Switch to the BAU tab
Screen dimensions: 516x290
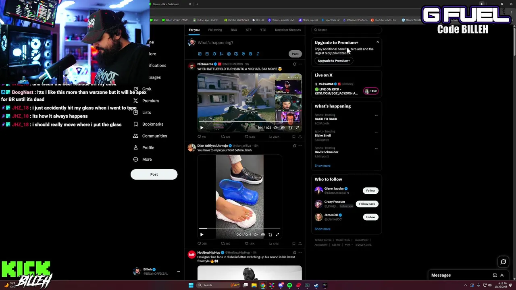coord(234,30)
